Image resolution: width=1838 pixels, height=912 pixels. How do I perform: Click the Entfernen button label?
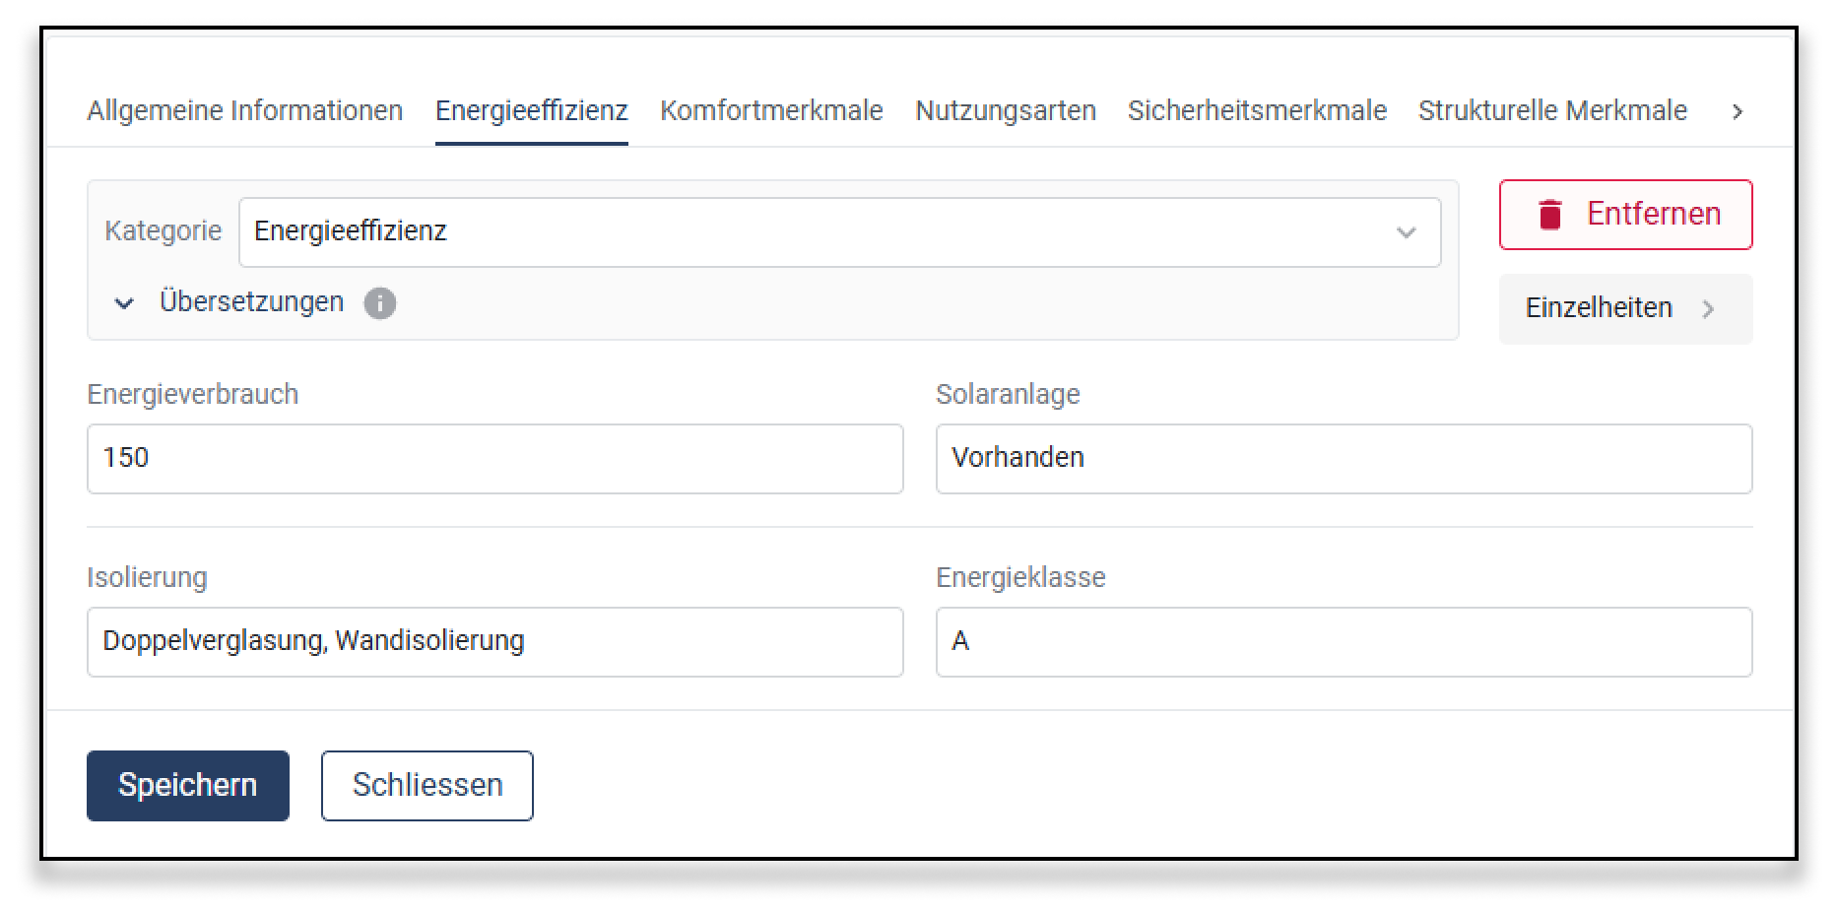pos(1653,214)
